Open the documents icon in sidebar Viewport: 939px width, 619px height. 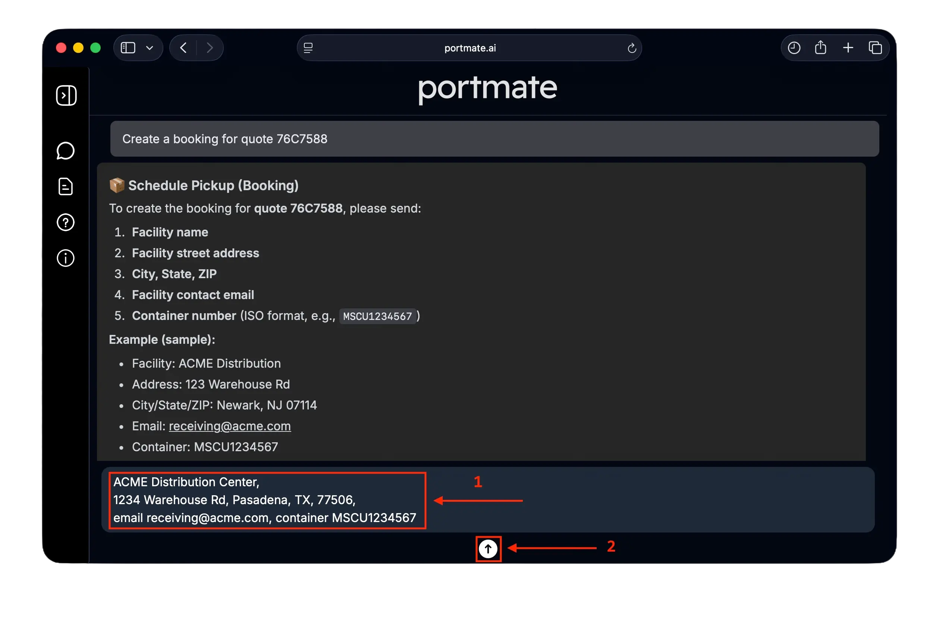pyautogui.click(x=66, y=187)
